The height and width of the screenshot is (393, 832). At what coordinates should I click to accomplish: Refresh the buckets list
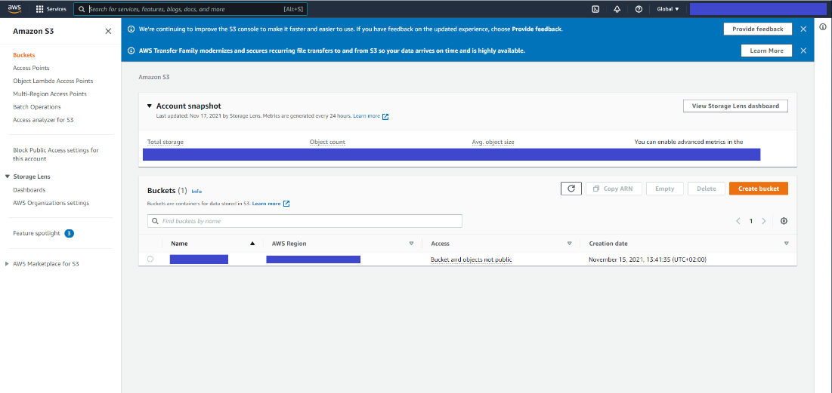[571, 189]
